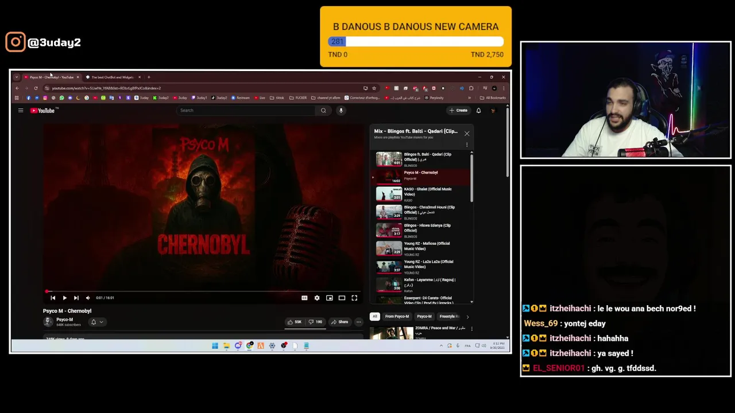Close the Mix playlist panel
The width and height of the screenshot is (735, 413).
pos(467,134)
